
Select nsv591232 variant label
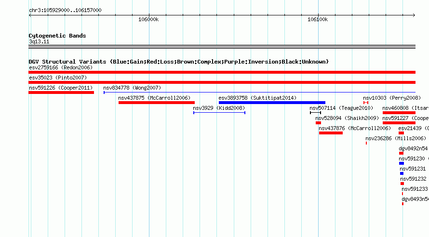pos(413,179)
